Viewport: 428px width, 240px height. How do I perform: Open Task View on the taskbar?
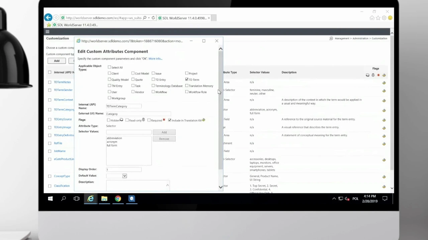(x=77, y=199)
